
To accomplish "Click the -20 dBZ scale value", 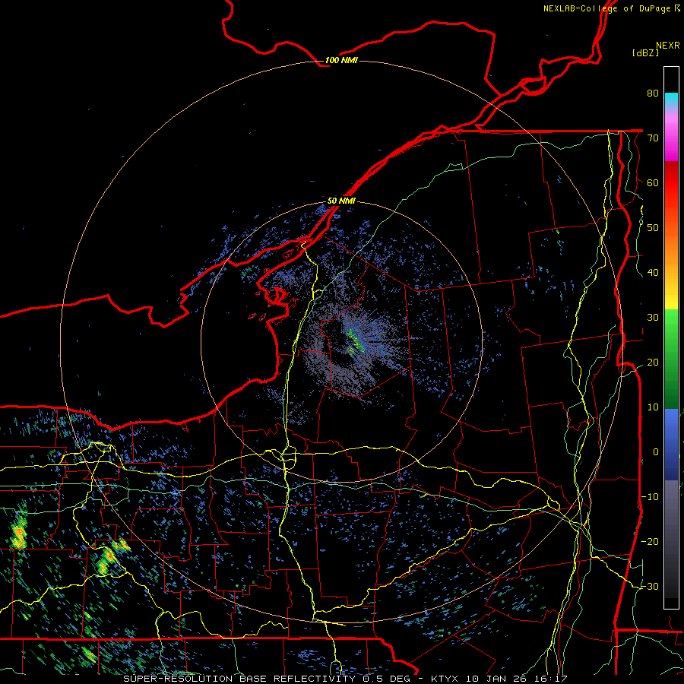I will (x=650, y=541).
